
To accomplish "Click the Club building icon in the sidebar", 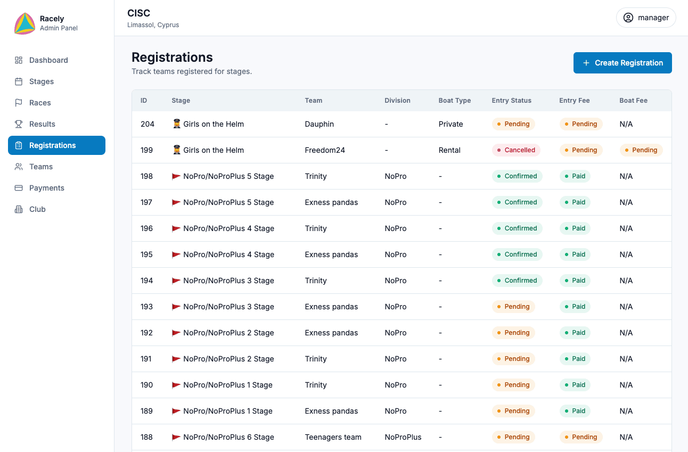I will 19,209.
